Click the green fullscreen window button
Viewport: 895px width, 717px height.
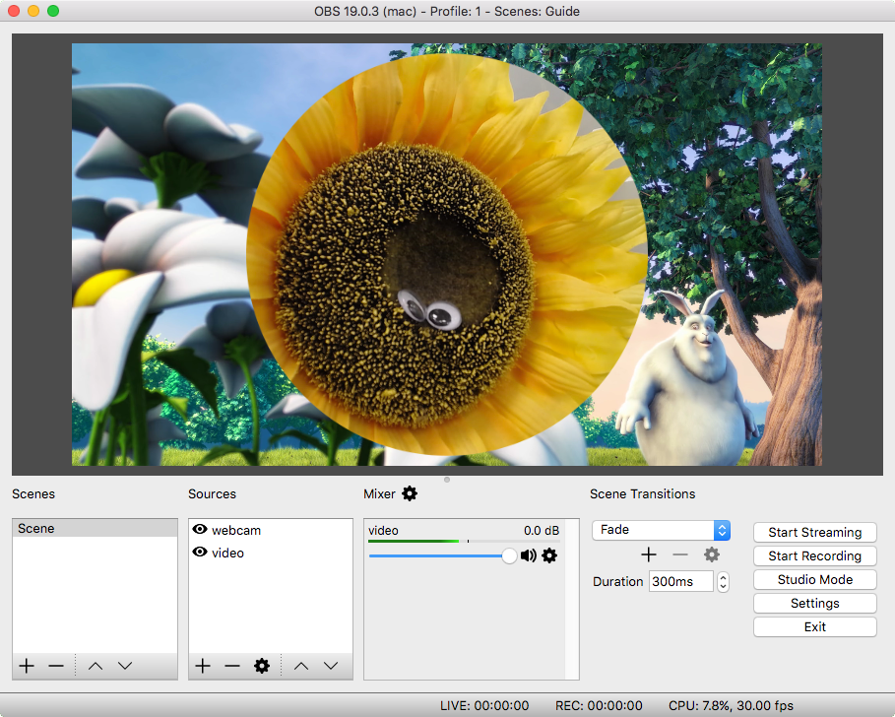tap(53, 11)
